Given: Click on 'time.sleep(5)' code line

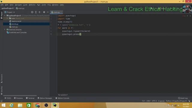Looking at the screenshot, I should pyautogui.click(x=65, y=22).
